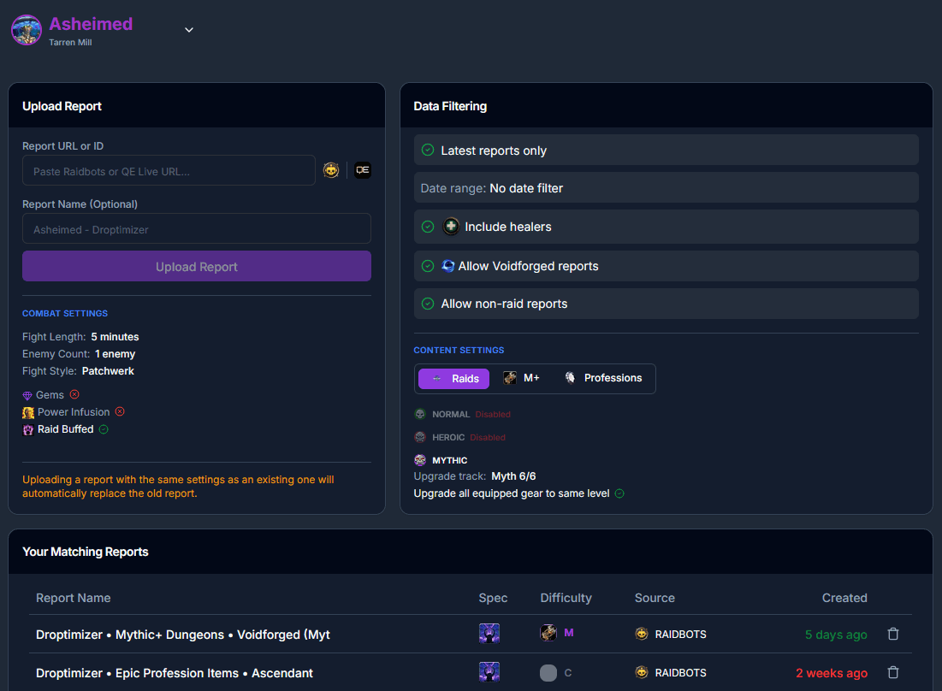Open Droptimizer Mythic+ Dungeons Voidforged report
This screenshot has width=942, height=691.
click(x=182, y=635)
